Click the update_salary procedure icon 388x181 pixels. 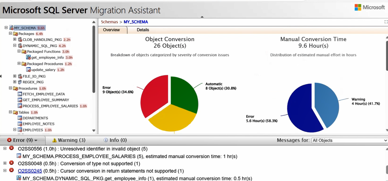[28, 70]
